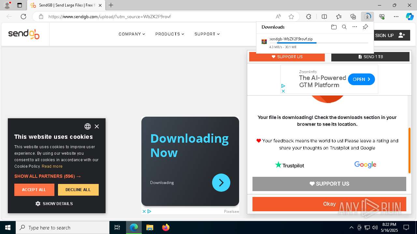Click the Okay button
The width and height of the screenshot is (417, 234).
click(329, 204)
